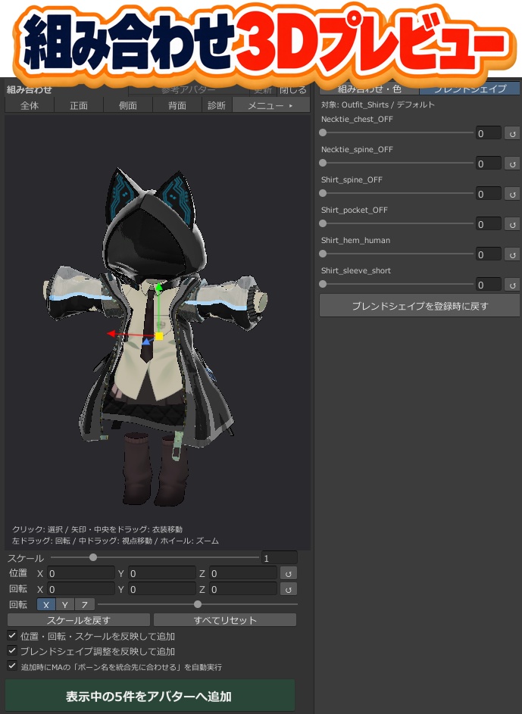The height and width of the screenshot is (714, 522).
Task: Click the 回転 Y input field
Action: pyautogui.click(x=161, y=589)
